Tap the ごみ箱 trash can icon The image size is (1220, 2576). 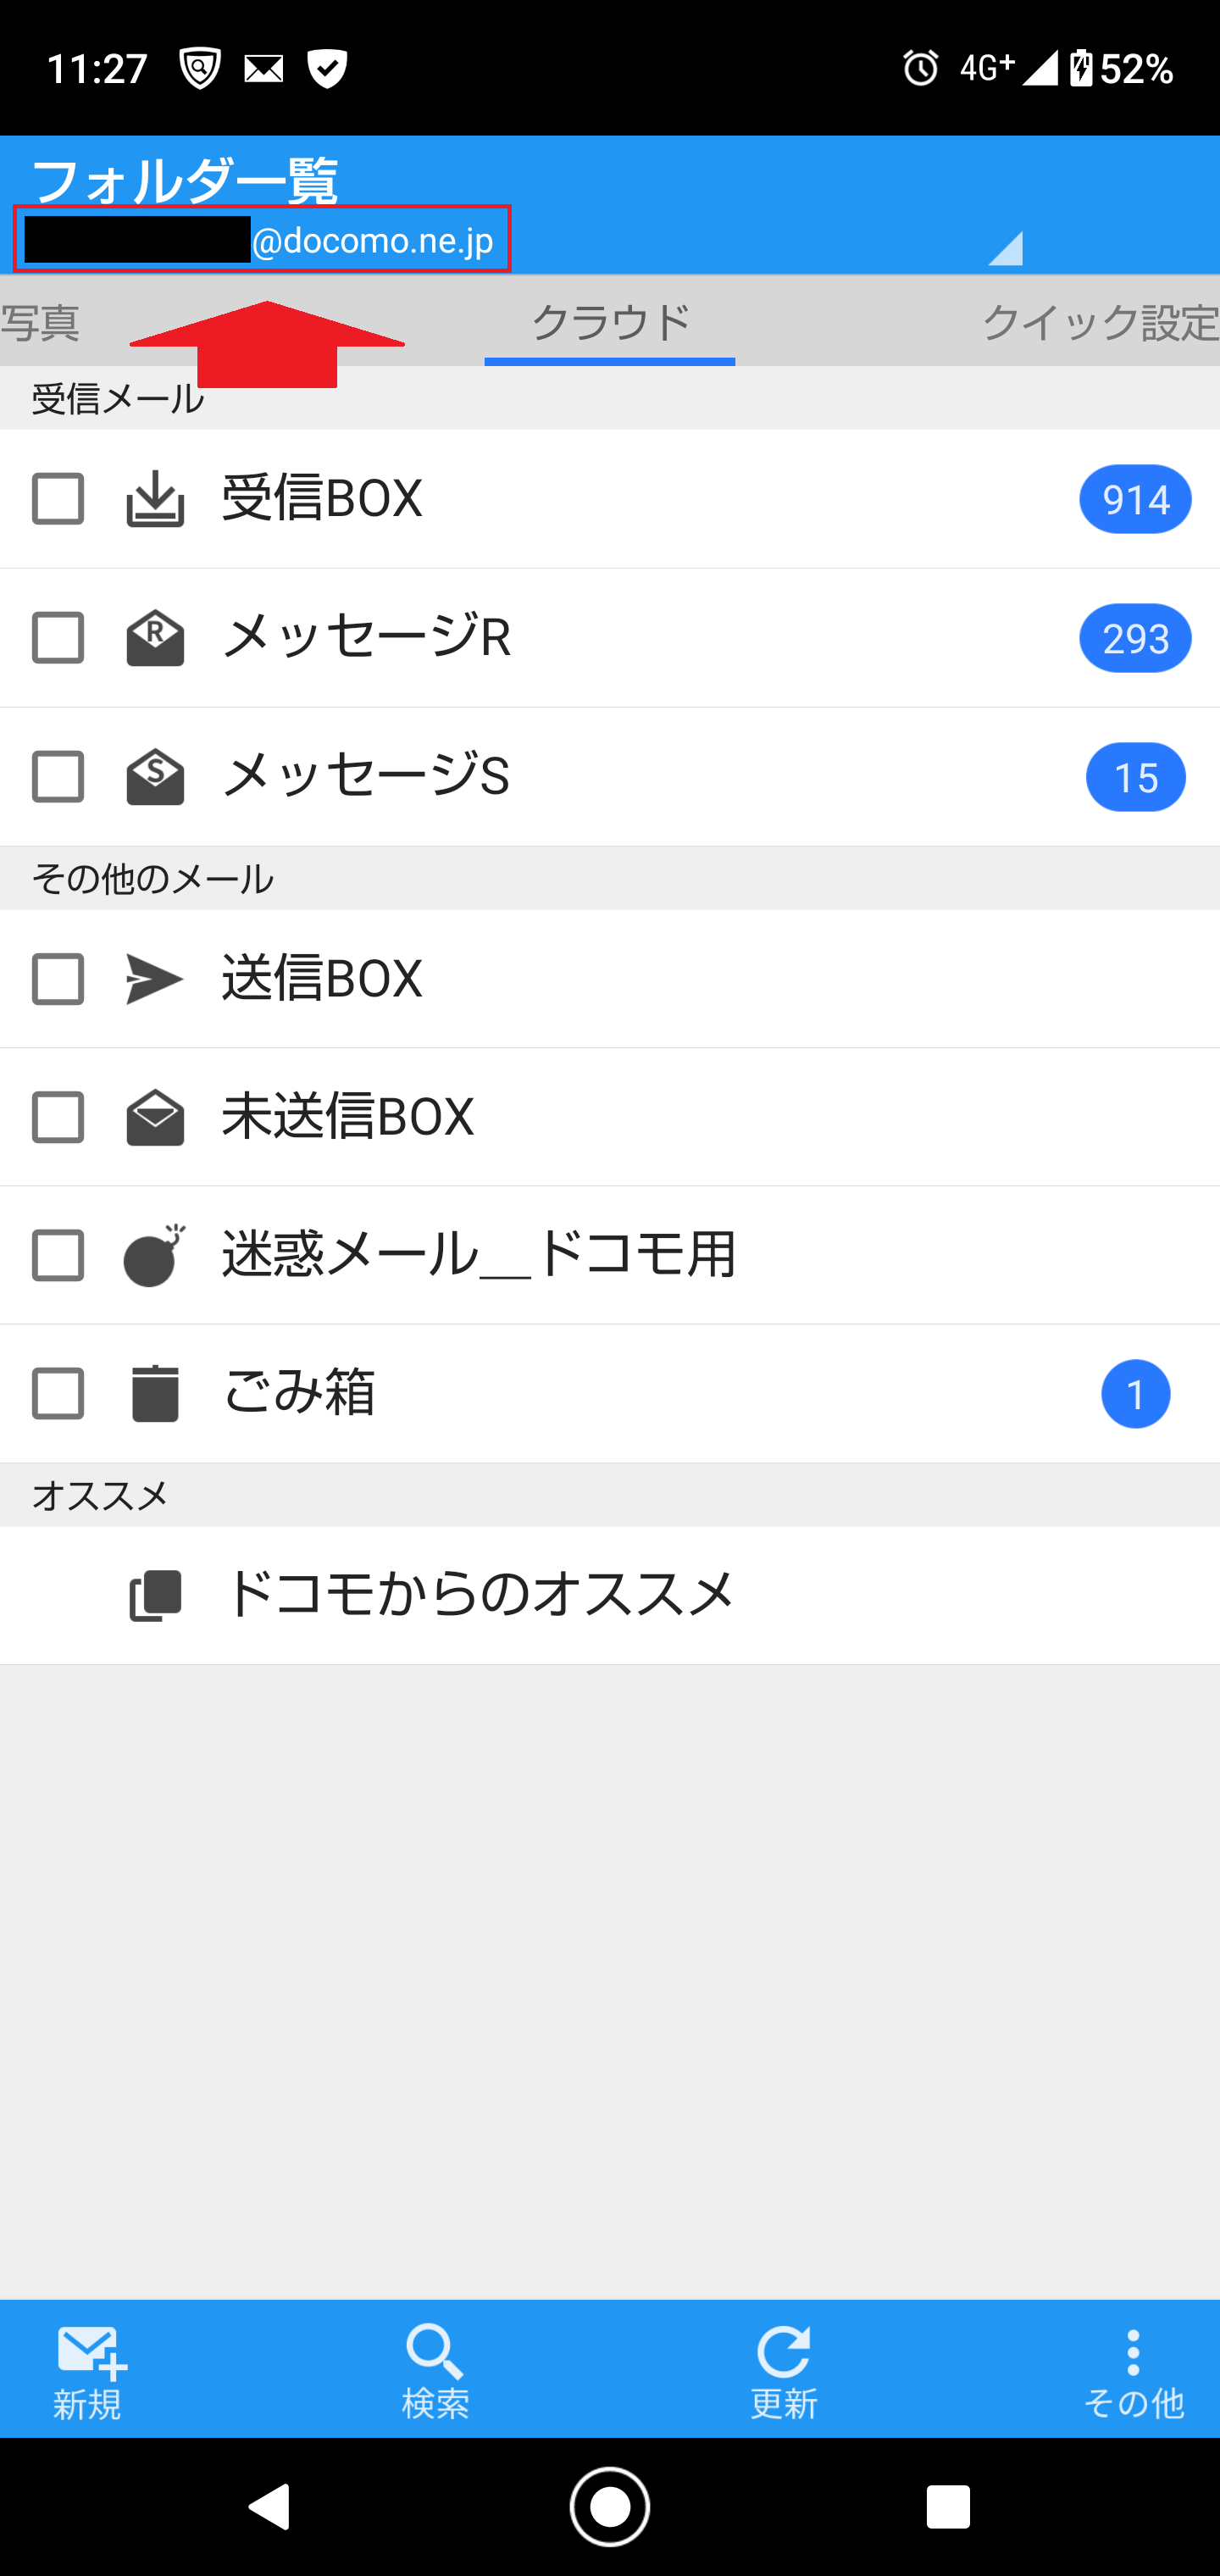(x=155, y=1393)
